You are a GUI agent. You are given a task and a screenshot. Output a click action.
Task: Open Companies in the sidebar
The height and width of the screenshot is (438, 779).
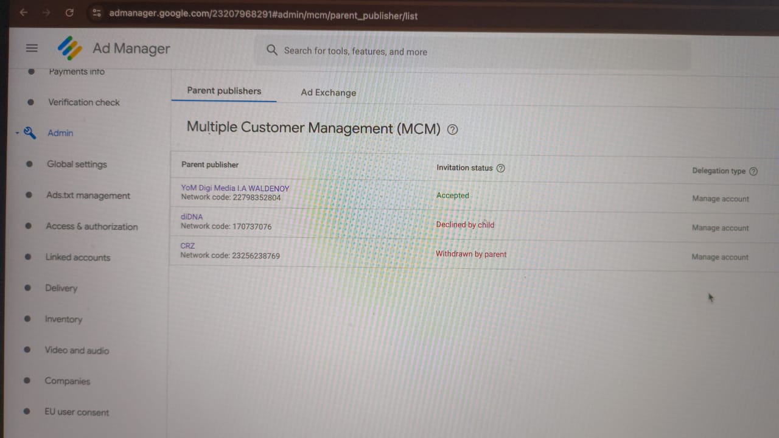(68, 381)
